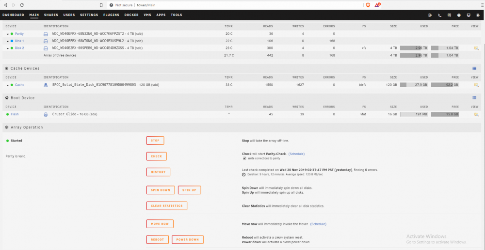Open the feedback icon in the header
The width and height of the screenshot is (485, 250).
coord(450,15)
